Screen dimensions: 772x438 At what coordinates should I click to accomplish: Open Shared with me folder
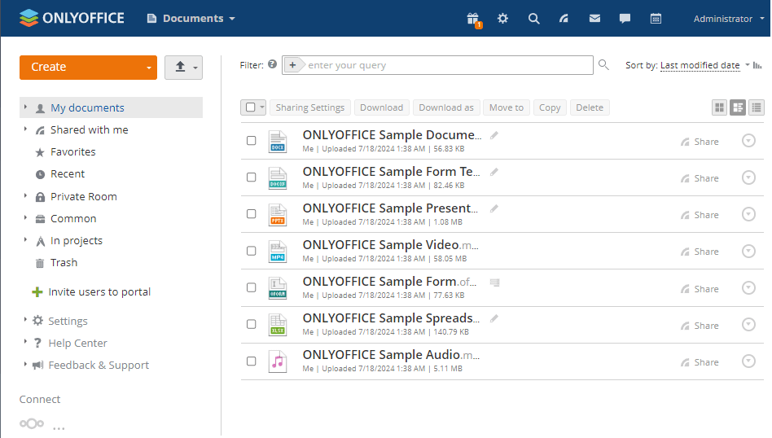(x=89, y=129)
